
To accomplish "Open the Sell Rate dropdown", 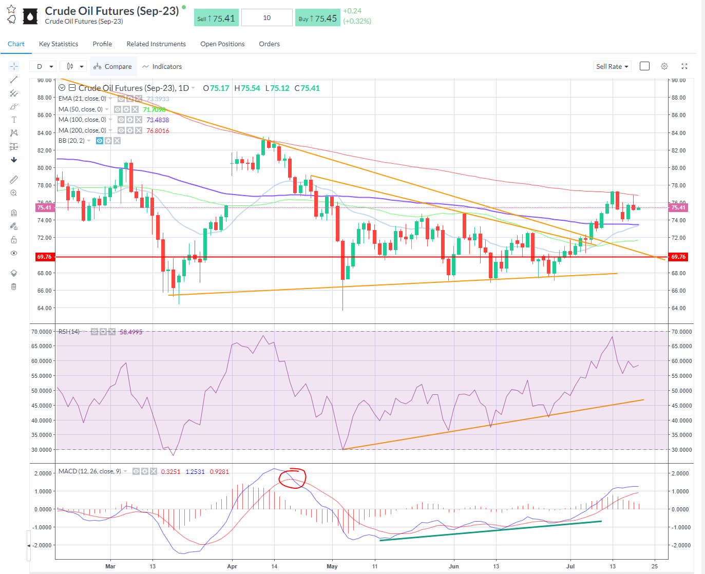I will (x=612, y=66).
